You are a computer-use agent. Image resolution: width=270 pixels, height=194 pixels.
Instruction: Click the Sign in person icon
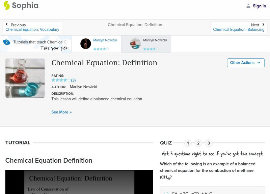coord(248,6)
